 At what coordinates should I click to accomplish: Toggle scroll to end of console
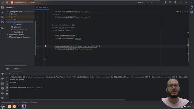point(7,88)
